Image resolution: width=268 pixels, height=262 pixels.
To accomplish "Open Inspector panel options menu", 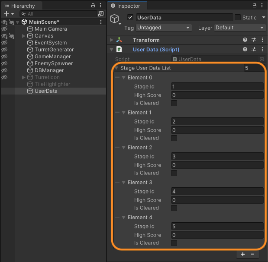I will tap(262, 5).
